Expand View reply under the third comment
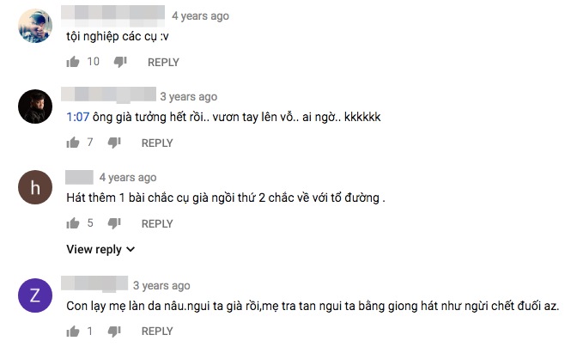The width and height of the screenshot is (571, 347). coord(100,249)
